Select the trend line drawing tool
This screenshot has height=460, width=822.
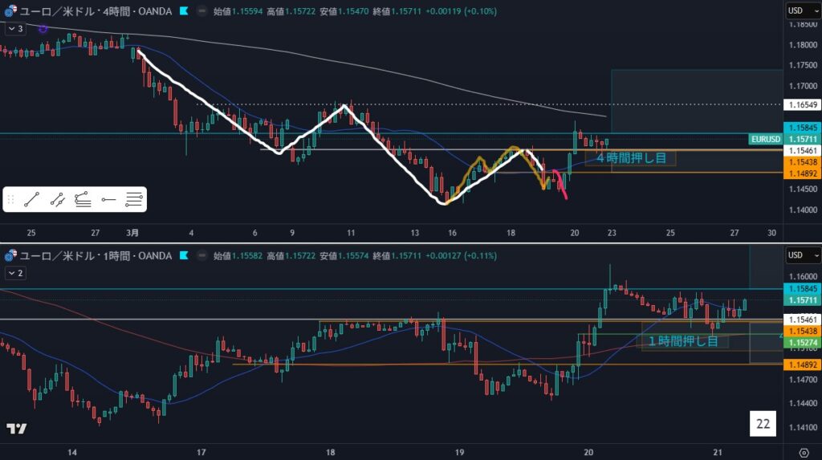31,200
